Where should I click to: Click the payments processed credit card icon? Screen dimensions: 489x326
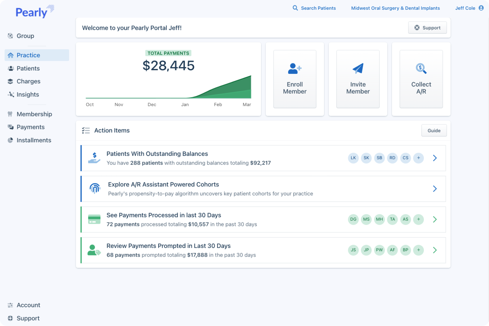pyautogui.click(x=94, y=219)
